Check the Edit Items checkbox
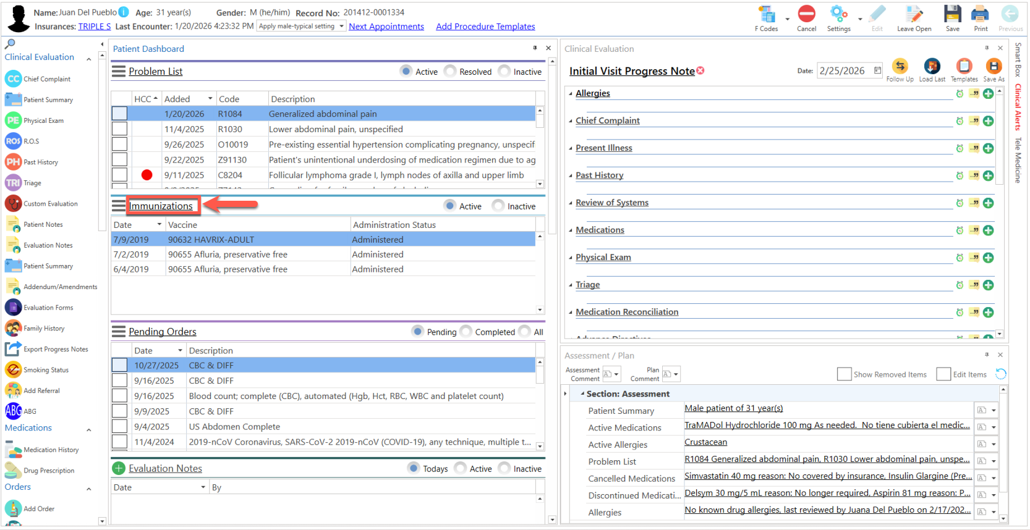Screen dimensions: 1030x530 [943, 374]
